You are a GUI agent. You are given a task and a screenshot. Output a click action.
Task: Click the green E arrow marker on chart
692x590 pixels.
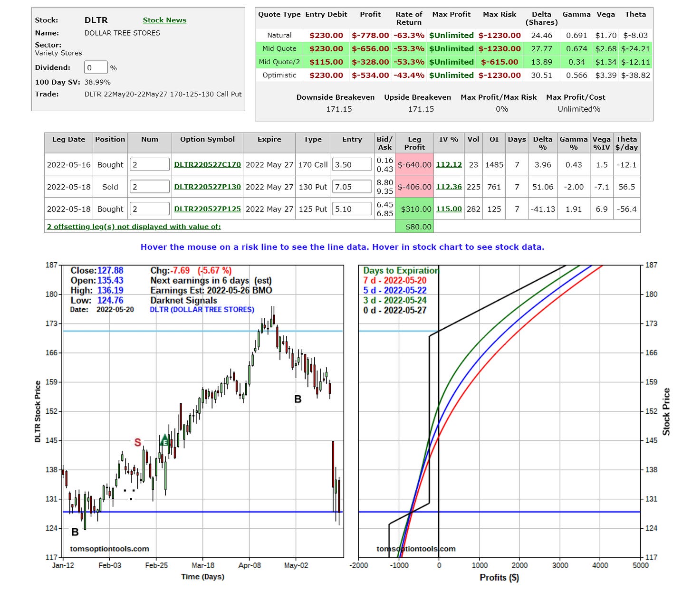pos(164,440)
